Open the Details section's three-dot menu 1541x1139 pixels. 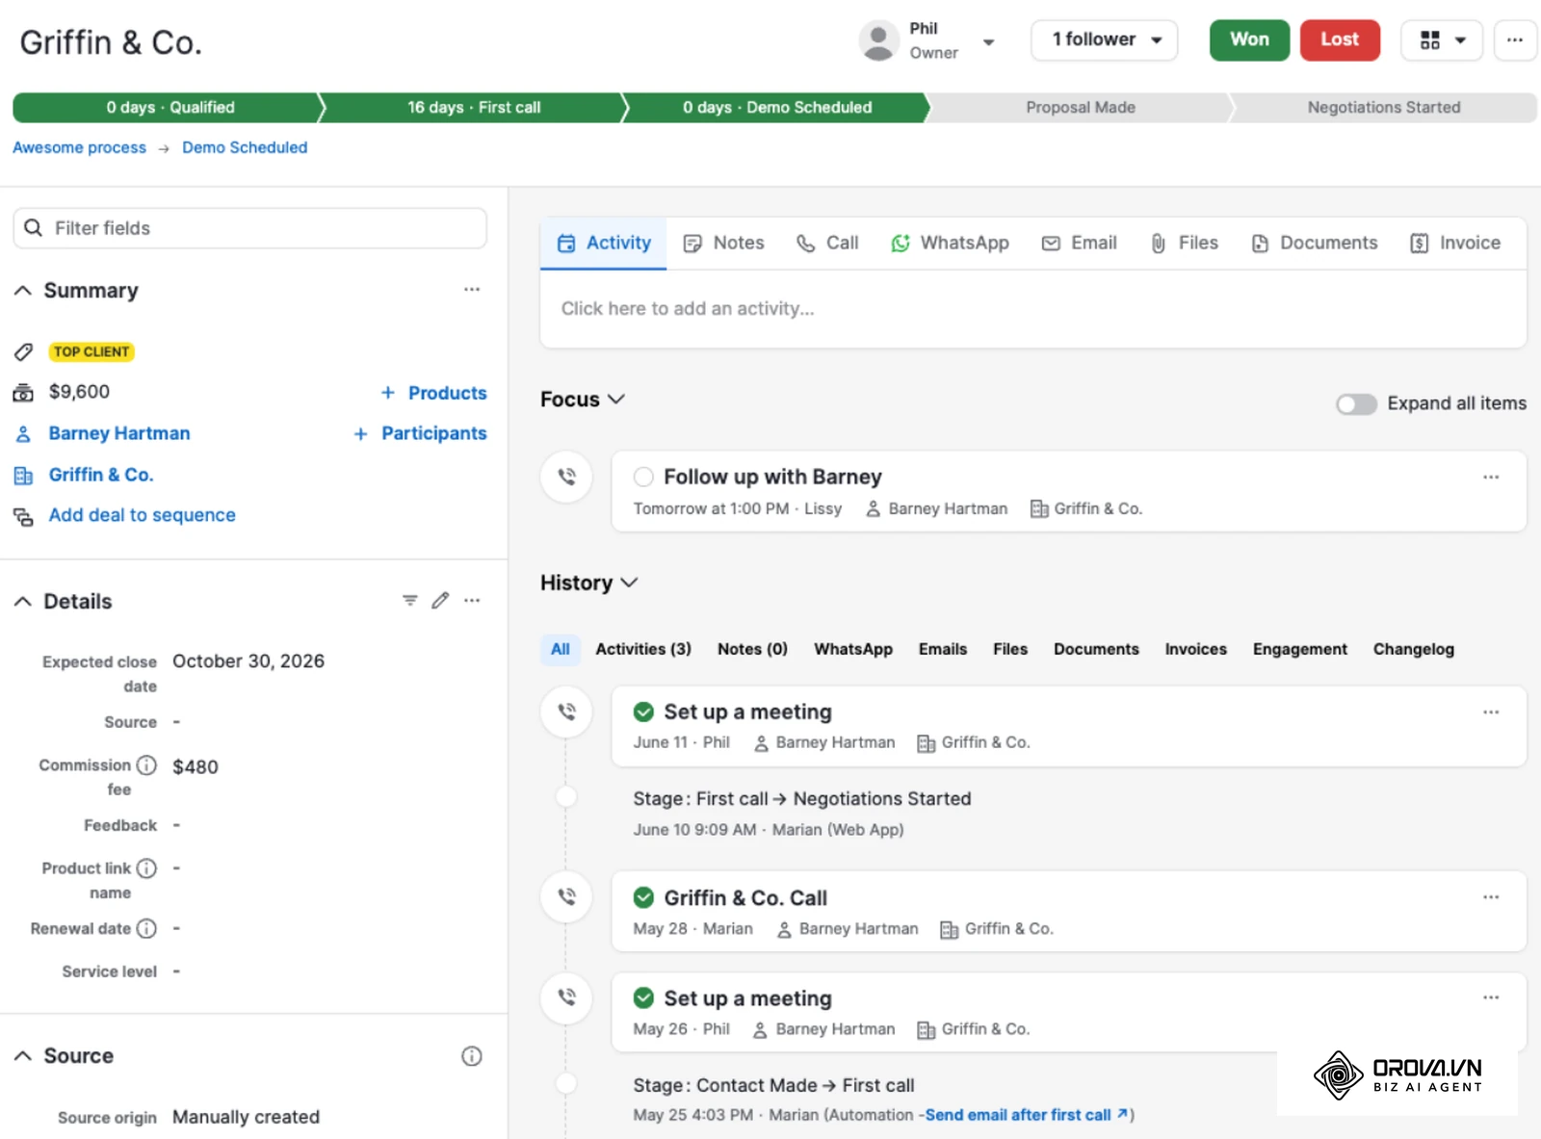click(x=471, y=601)
